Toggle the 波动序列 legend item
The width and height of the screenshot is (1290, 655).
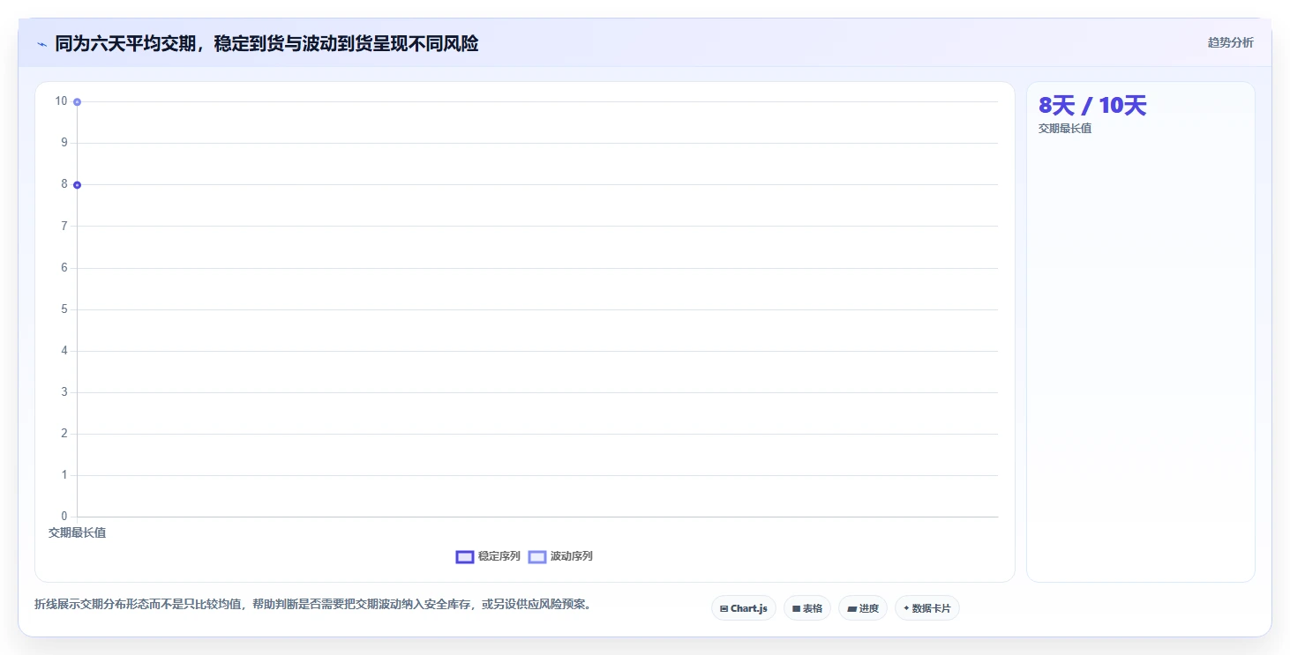560,556
